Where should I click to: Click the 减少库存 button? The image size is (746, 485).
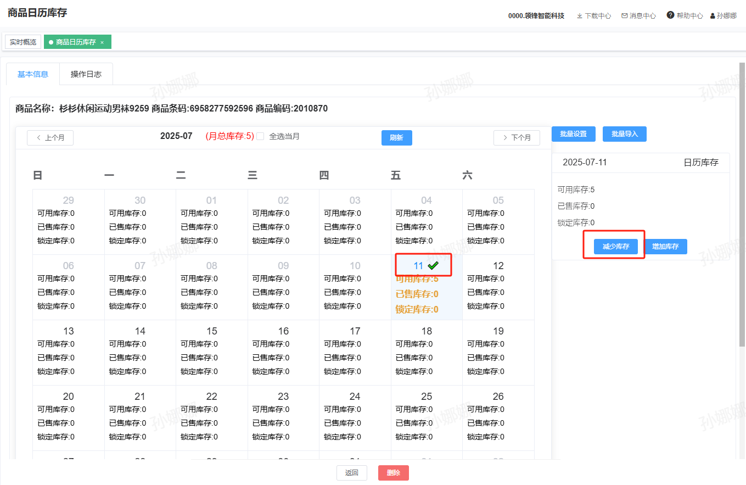(615, 247)
